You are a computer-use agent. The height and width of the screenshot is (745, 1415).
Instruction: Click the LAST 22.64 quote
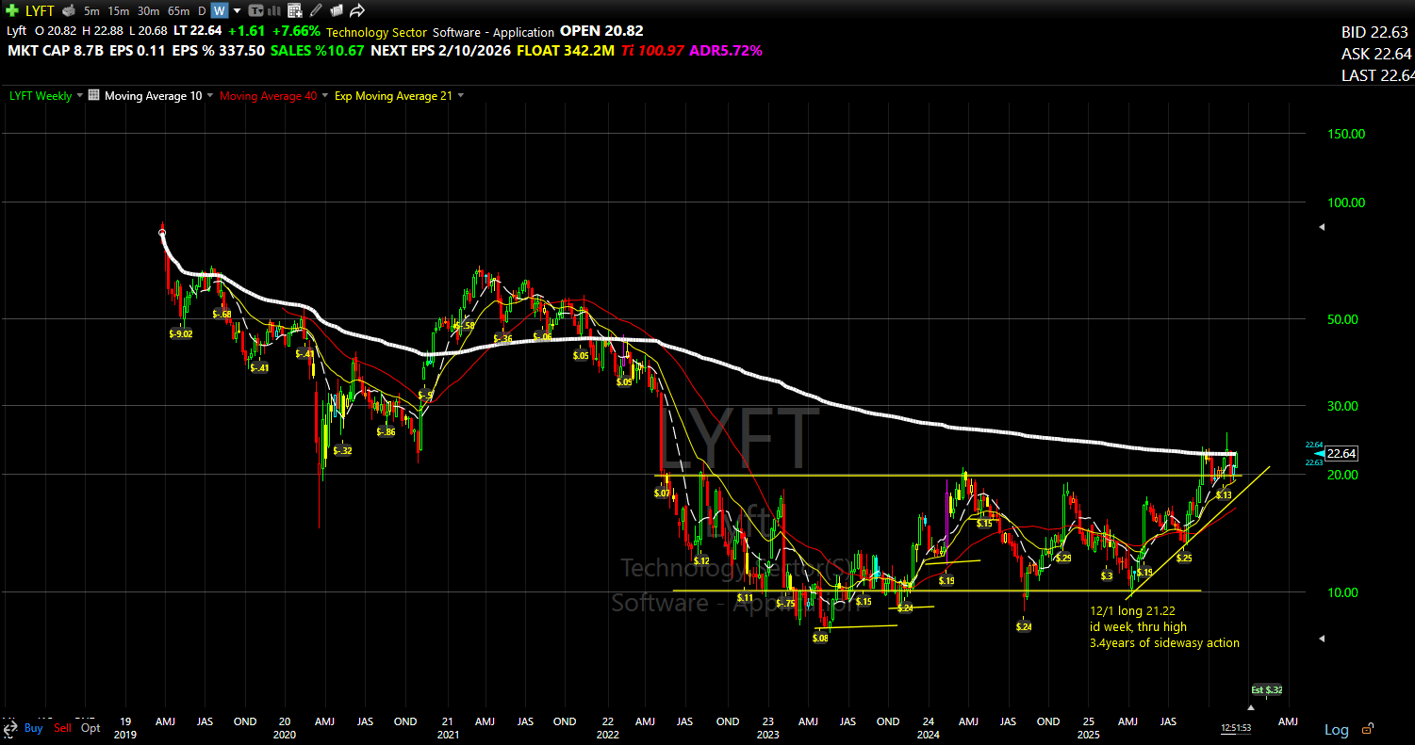coord(1376,76)
